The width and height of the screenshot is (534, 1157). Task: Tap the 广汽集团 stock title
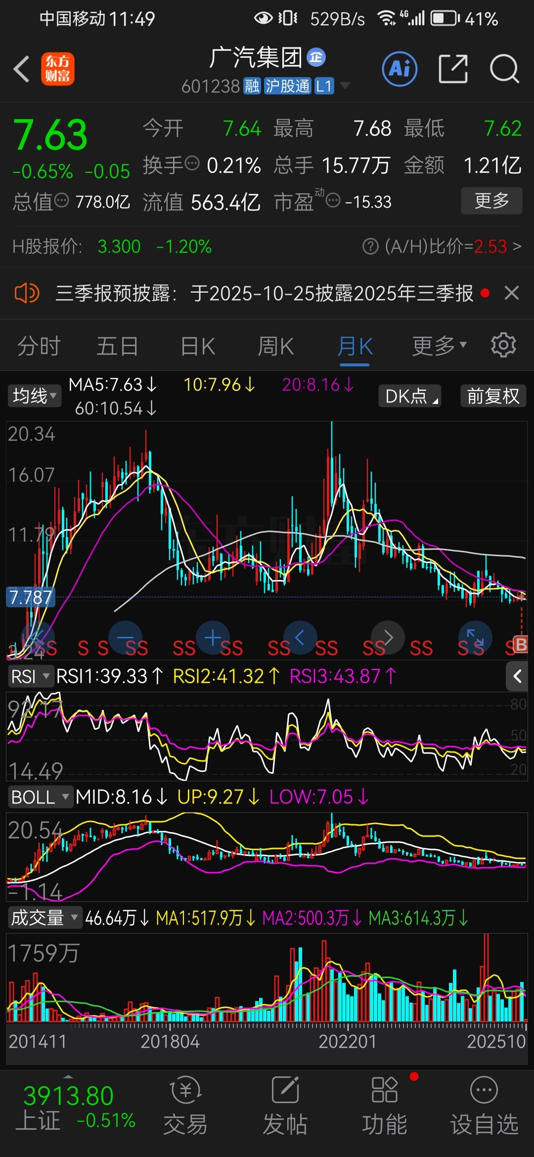coord(255,57)
